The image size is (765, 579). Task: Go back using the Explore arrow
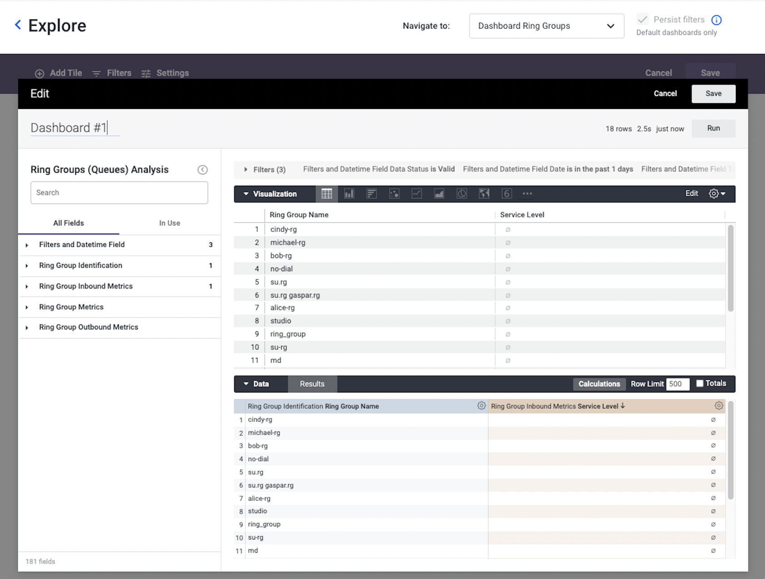tap(18, 25)
